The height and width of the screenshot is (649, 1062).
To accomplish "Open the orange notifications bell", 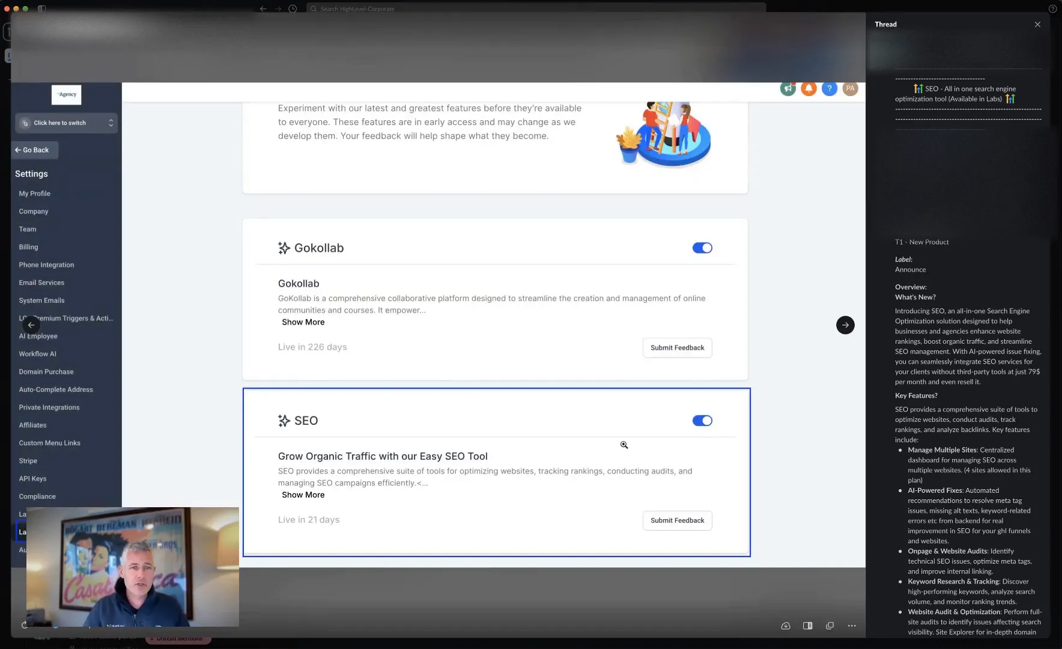I will pyautogui.click(x=809, y=88).
